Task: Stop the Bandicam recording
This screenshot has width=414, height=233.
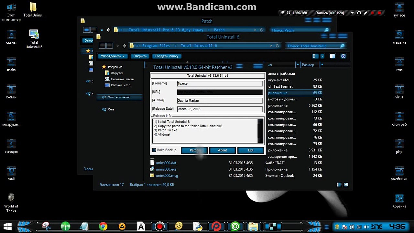Action: (x=379, y=13)
